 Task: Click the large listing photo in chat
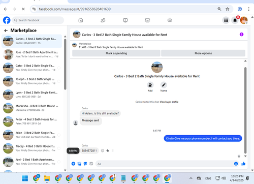coord(157,67)
